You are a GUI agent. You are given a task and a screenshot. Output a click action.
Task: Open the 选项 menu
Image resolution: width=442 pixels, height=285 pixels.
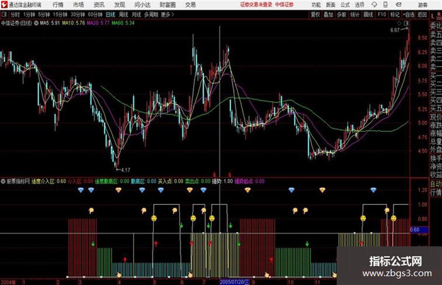click(x=360, y=5)
